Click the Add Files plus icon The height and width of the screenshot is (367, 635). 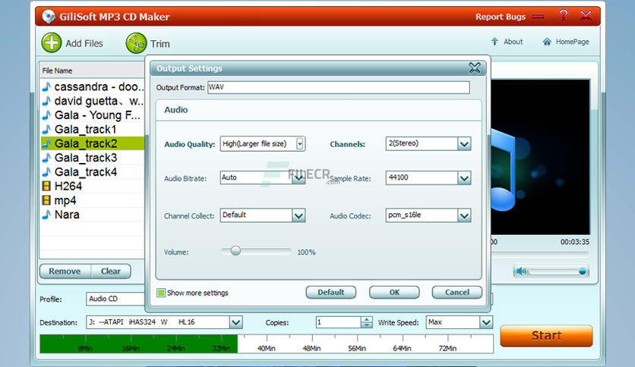[x=52, y=43]
